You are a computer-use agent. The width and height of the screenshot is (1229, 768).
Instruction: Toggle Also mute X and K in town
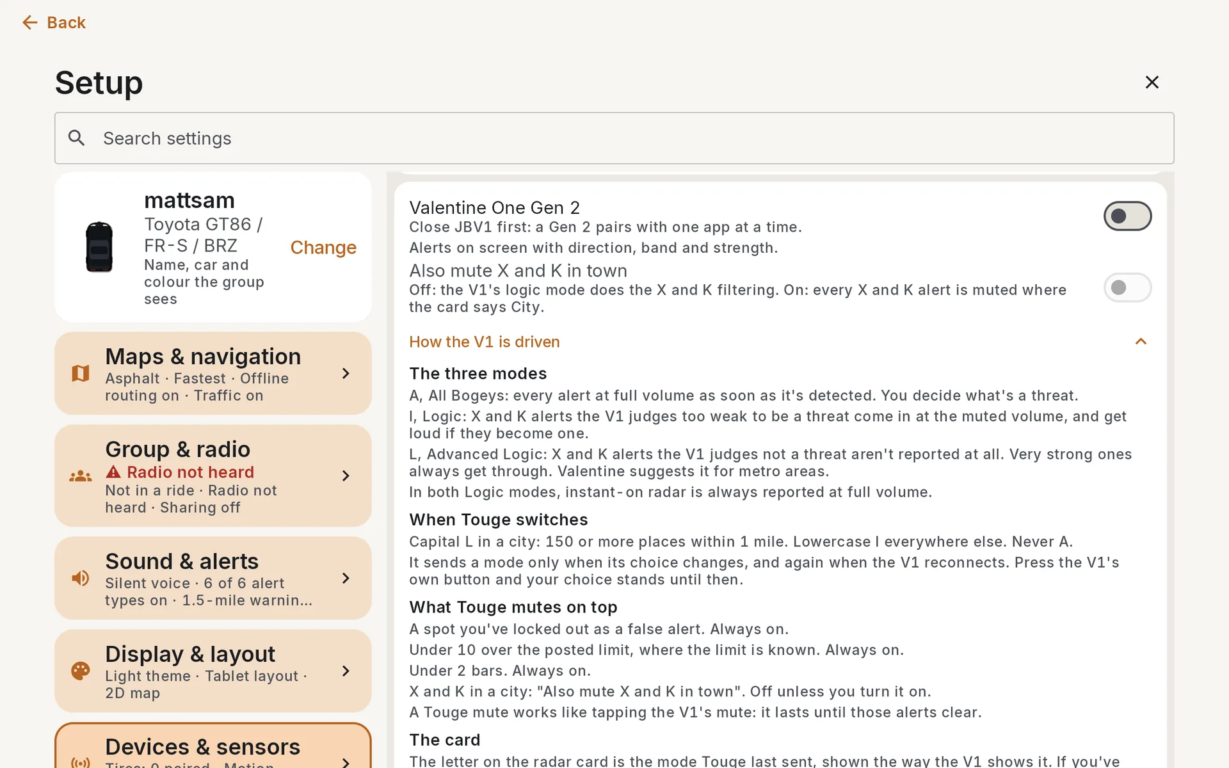[1127, 287]
